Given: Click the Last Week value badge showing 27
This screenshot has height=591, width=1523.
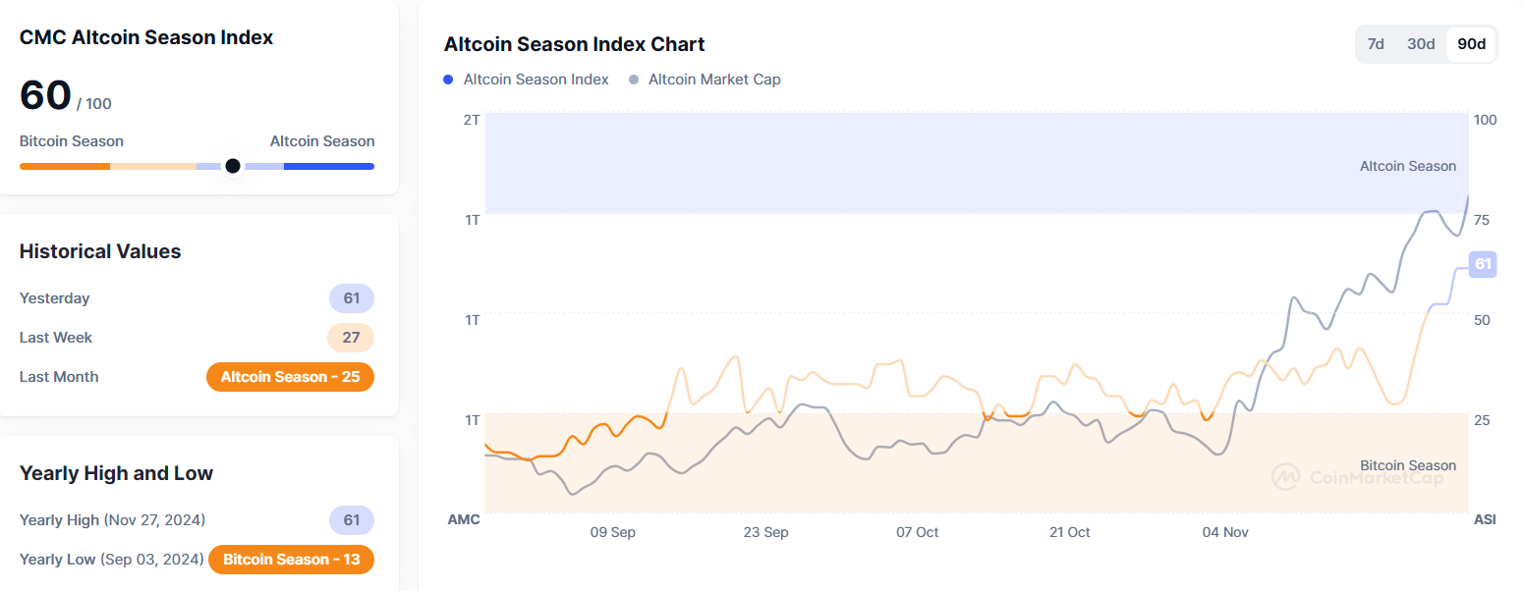Looking at the screenshot, I should pyautogui.click(x=351, y=338).
